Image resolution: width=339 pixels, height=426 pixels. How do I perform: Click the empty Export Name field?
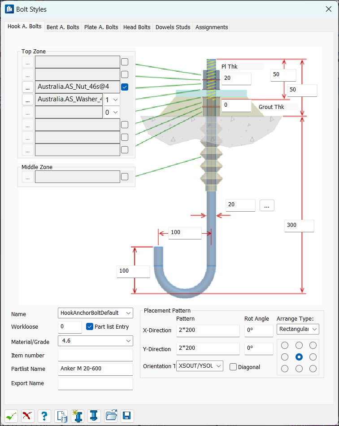coord(96,383)
